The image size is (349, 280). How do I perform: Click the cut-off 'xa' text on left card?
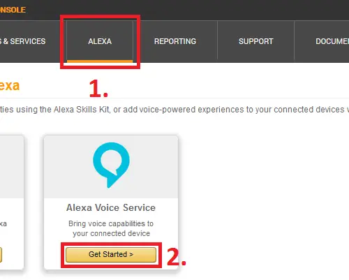coord(3,224)
